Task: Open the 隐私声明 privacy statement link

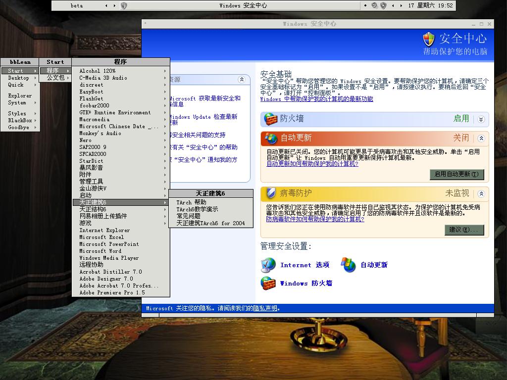Action: coord(265,308)
